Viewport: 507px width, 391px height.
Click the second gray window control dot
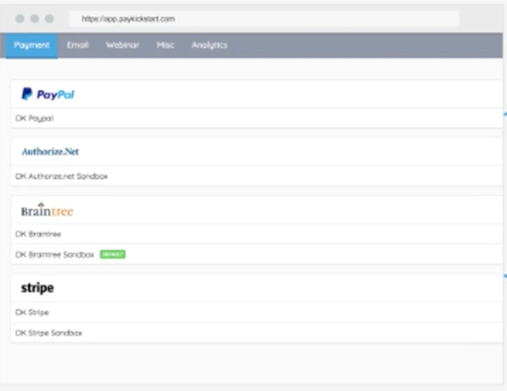tap(35, 19)
